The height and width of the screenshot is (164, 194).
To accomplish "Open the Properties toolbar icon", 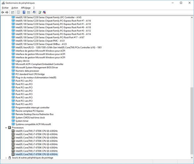I will tap(18, 12).
